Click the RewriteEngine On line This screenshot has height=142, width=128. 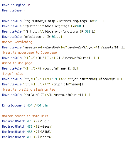(16, 5)
